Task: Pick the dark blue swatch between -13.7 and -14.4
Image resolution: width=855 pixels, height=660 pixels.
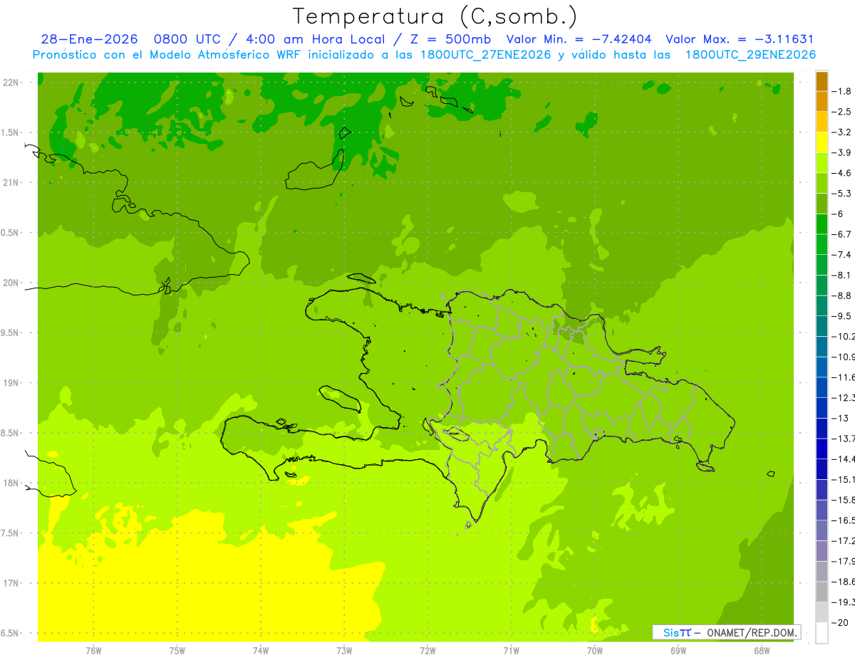Action: pos(822,449)
